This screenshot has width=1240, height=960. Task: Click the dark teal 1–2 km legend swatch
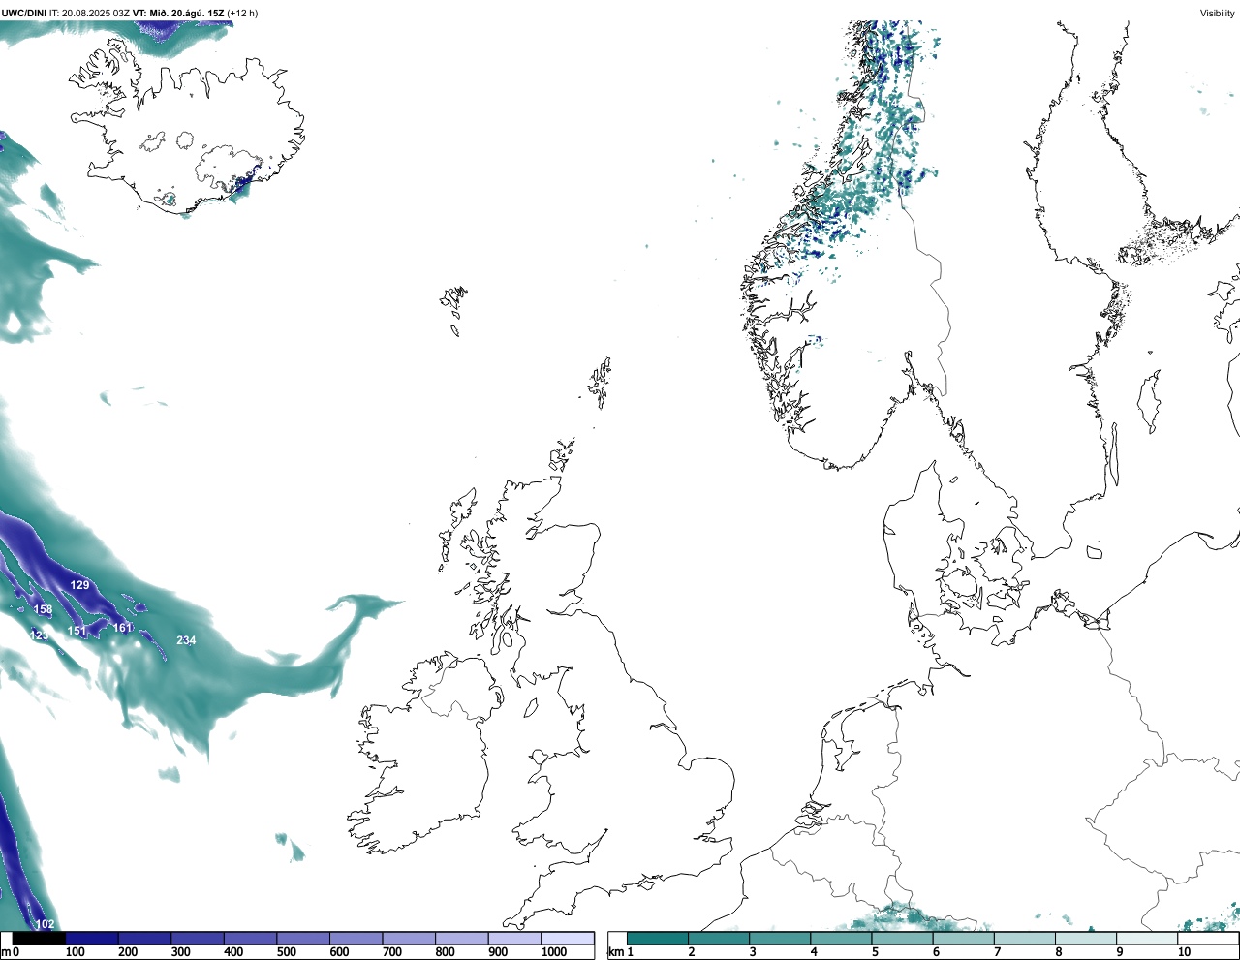click(x=658, y=938)
